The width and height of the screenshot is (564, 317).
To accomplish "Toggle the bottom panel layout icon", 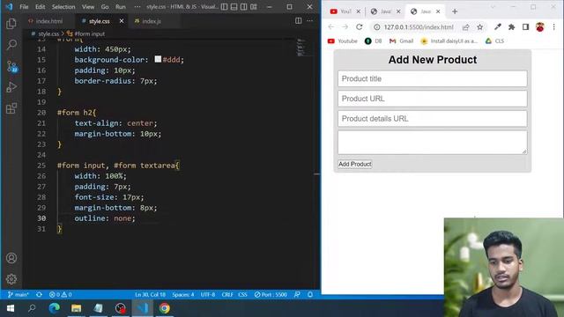I will pos(234,7).
